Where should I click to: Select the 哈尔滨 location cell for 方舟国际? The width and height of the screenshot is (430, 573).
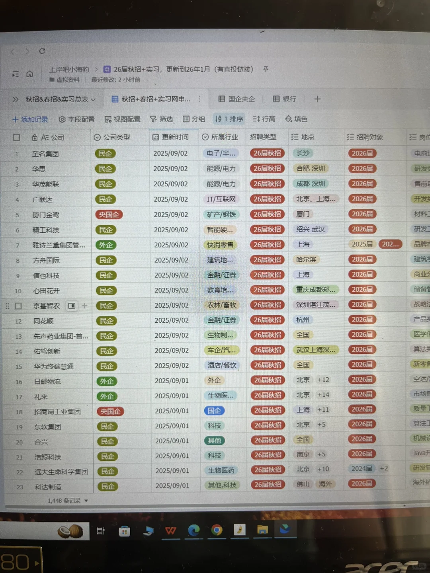point(306,259)
